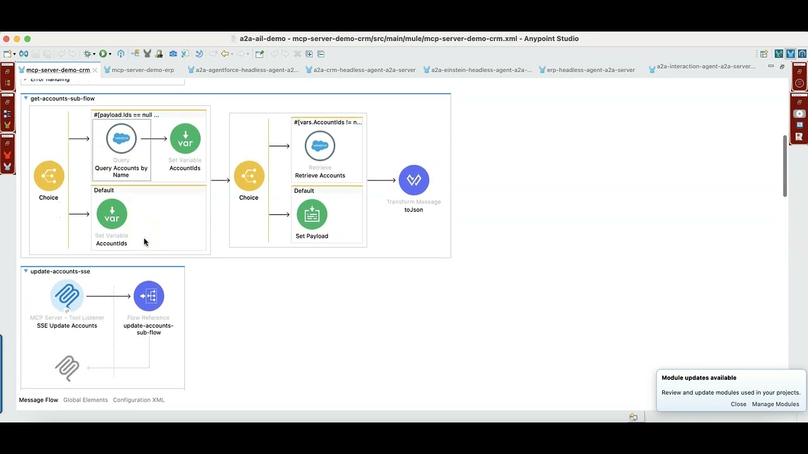Expand the Error handling section
This screenshot has width=808, height=454.
(x=25, y=79)
